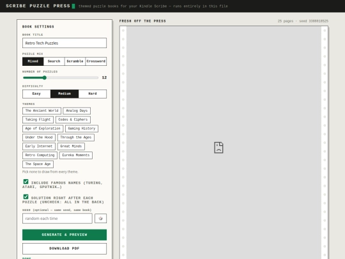This screenshot has height=259, width=345.
Task: Toggle Solution Right After Each Puzzle checkbox
Action: click(26, 197)
